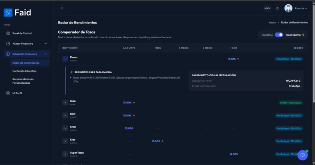Collapse the Finsus row
This screenshot has width=315, height=165.
point(65,59)
